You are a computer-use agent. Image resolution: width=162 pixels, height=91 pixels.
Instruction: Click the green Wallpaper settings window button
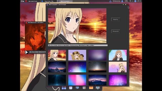coord(123,5)
